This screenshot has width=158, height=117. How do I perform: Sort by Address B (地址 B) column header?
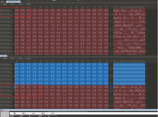coord(43,113)
